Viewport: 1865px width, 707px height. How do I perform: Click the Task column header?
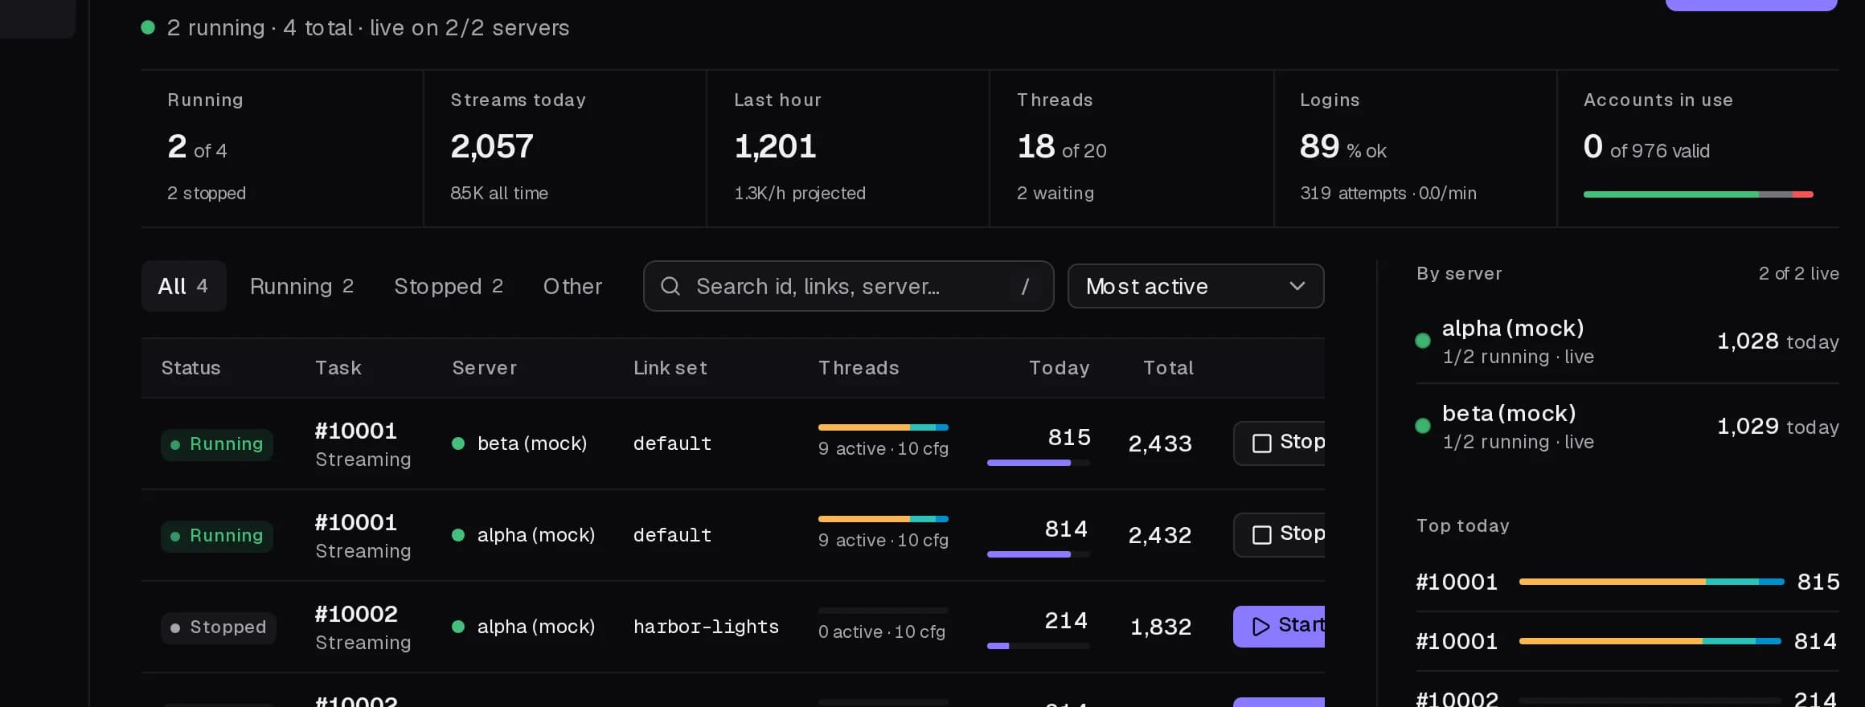point(338,368)
